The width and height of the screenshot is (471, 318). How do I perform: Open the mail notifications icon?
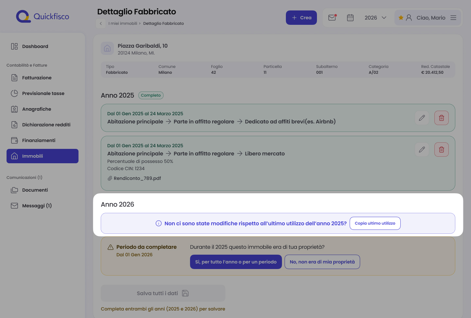[x=332, y=18]
